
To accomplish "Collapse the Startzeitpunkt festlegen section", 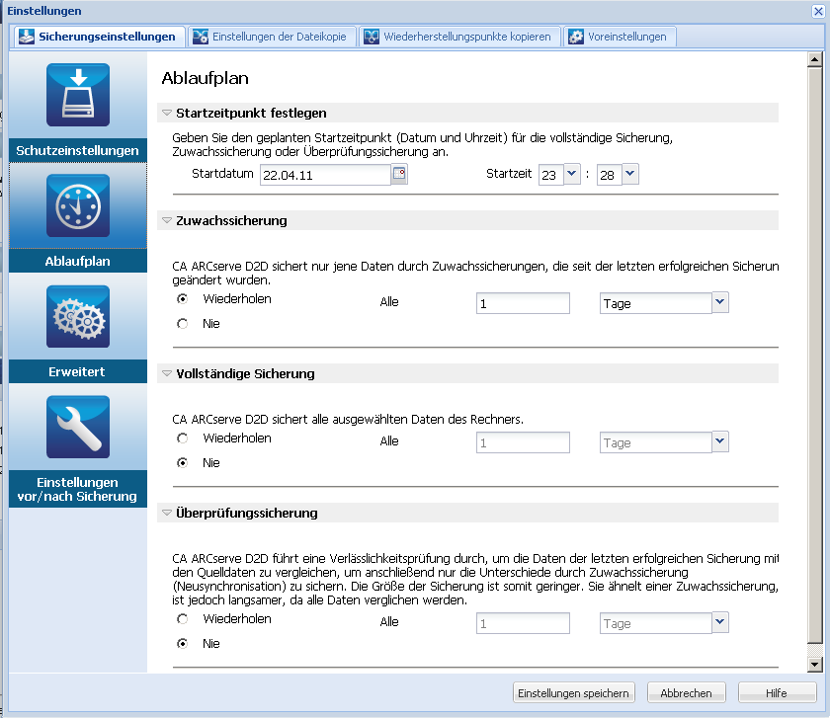I will 166,114.
